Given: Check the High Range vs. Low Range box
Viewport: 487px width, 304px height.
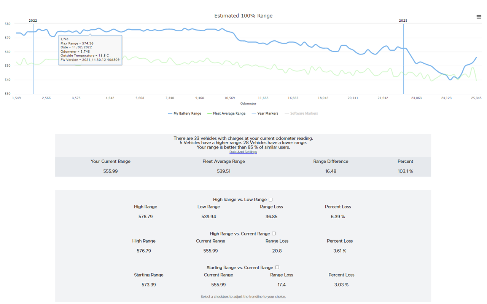Looking at the screenshot, I should pyautogui.click(x=271, y=199).
